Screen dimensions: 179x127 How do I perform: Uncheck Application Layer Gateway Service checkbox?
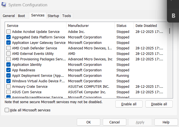coord(8,43)
